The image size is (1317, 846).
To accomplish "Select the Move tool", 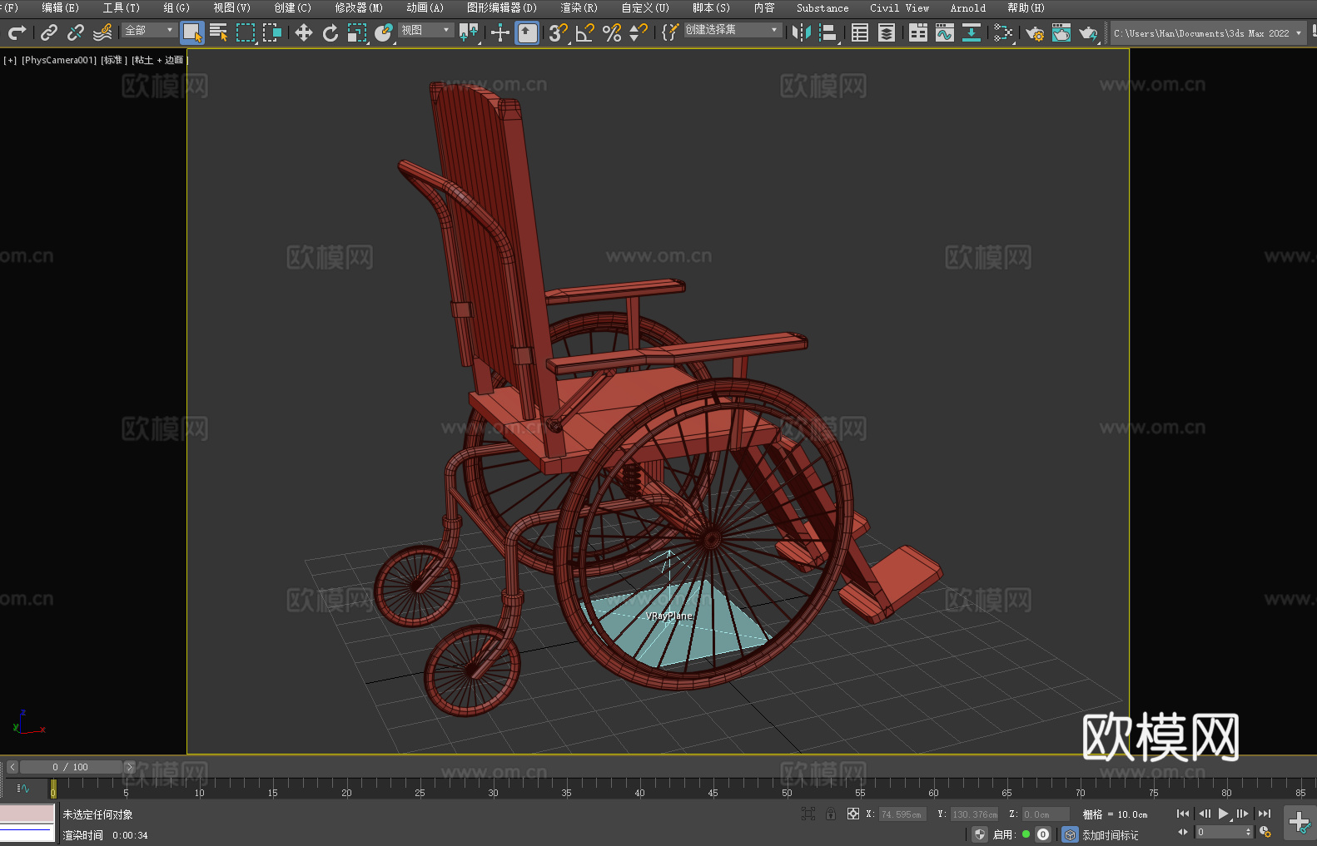I will 304,32.
